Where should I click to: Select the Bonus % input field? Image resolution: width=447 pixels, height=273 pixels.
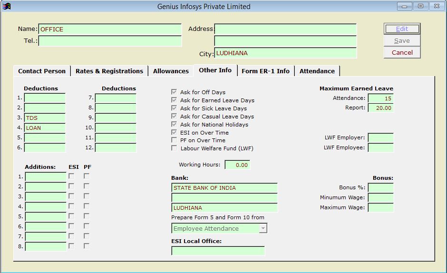[380, 187]
